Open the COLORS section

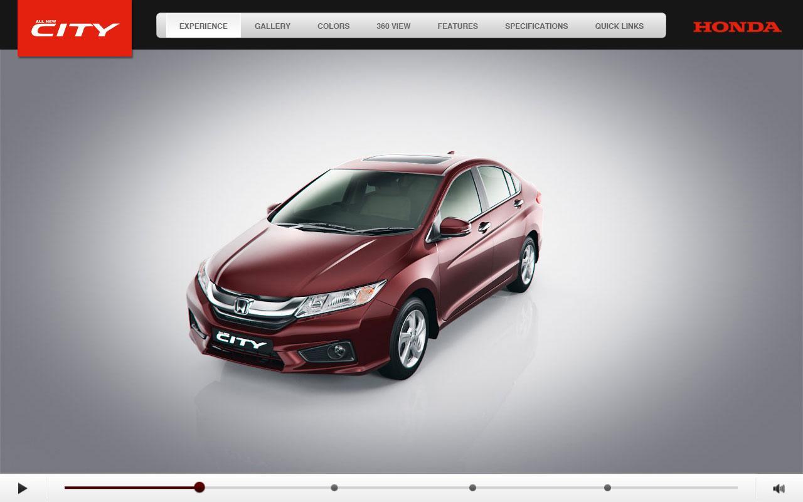[334, 26]
